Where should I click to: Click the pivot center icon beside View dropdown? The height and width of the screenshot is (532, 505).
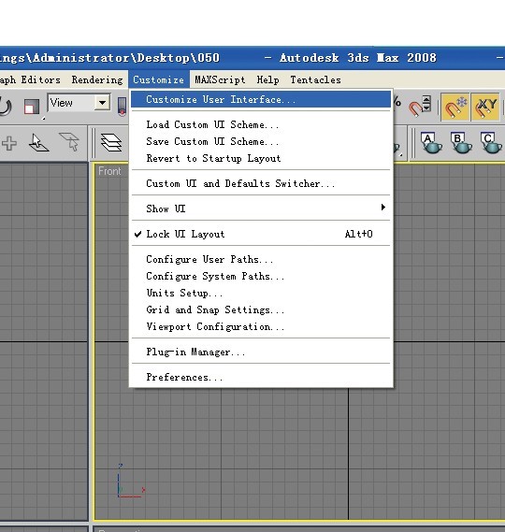123,106
